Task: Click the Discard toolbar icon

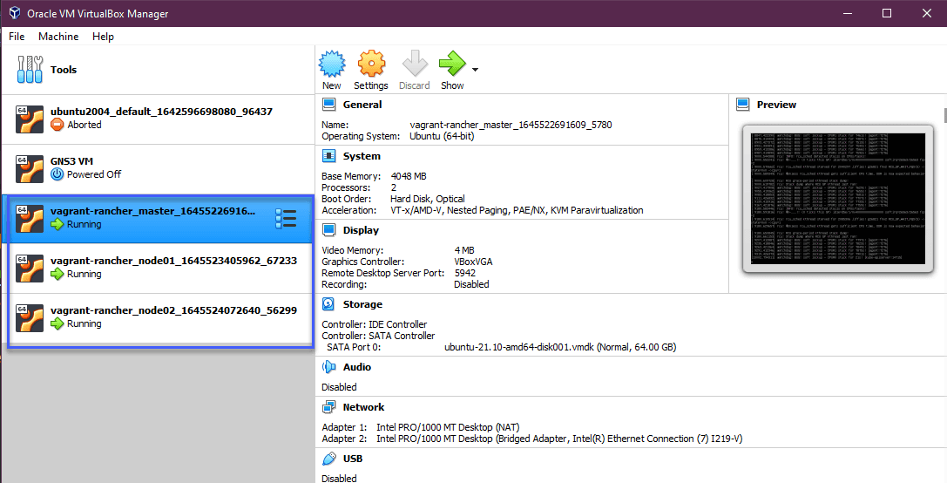Action: (x=415, y=65)
